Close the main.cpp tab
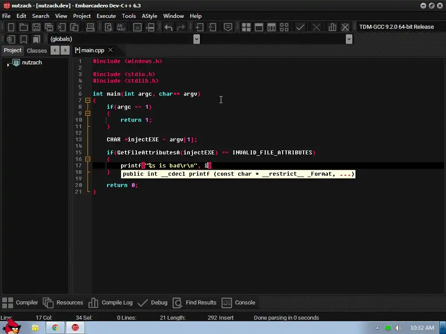446x334 pixels. tap(110, 50)
